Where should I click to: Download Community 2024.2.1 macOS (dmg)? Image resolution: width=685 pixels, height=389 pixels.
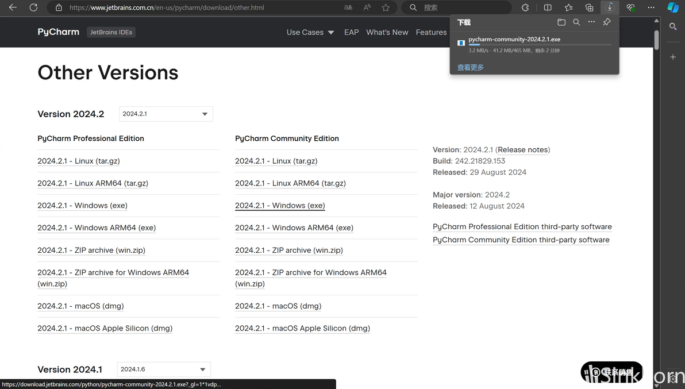278,306
